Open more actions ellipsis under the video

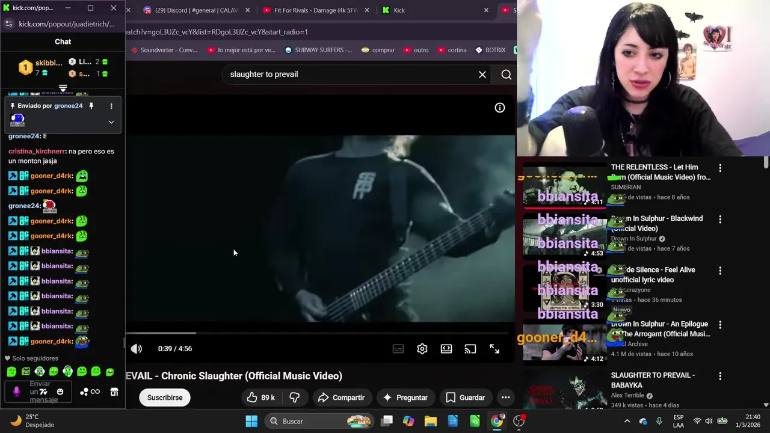coord(506,398)
